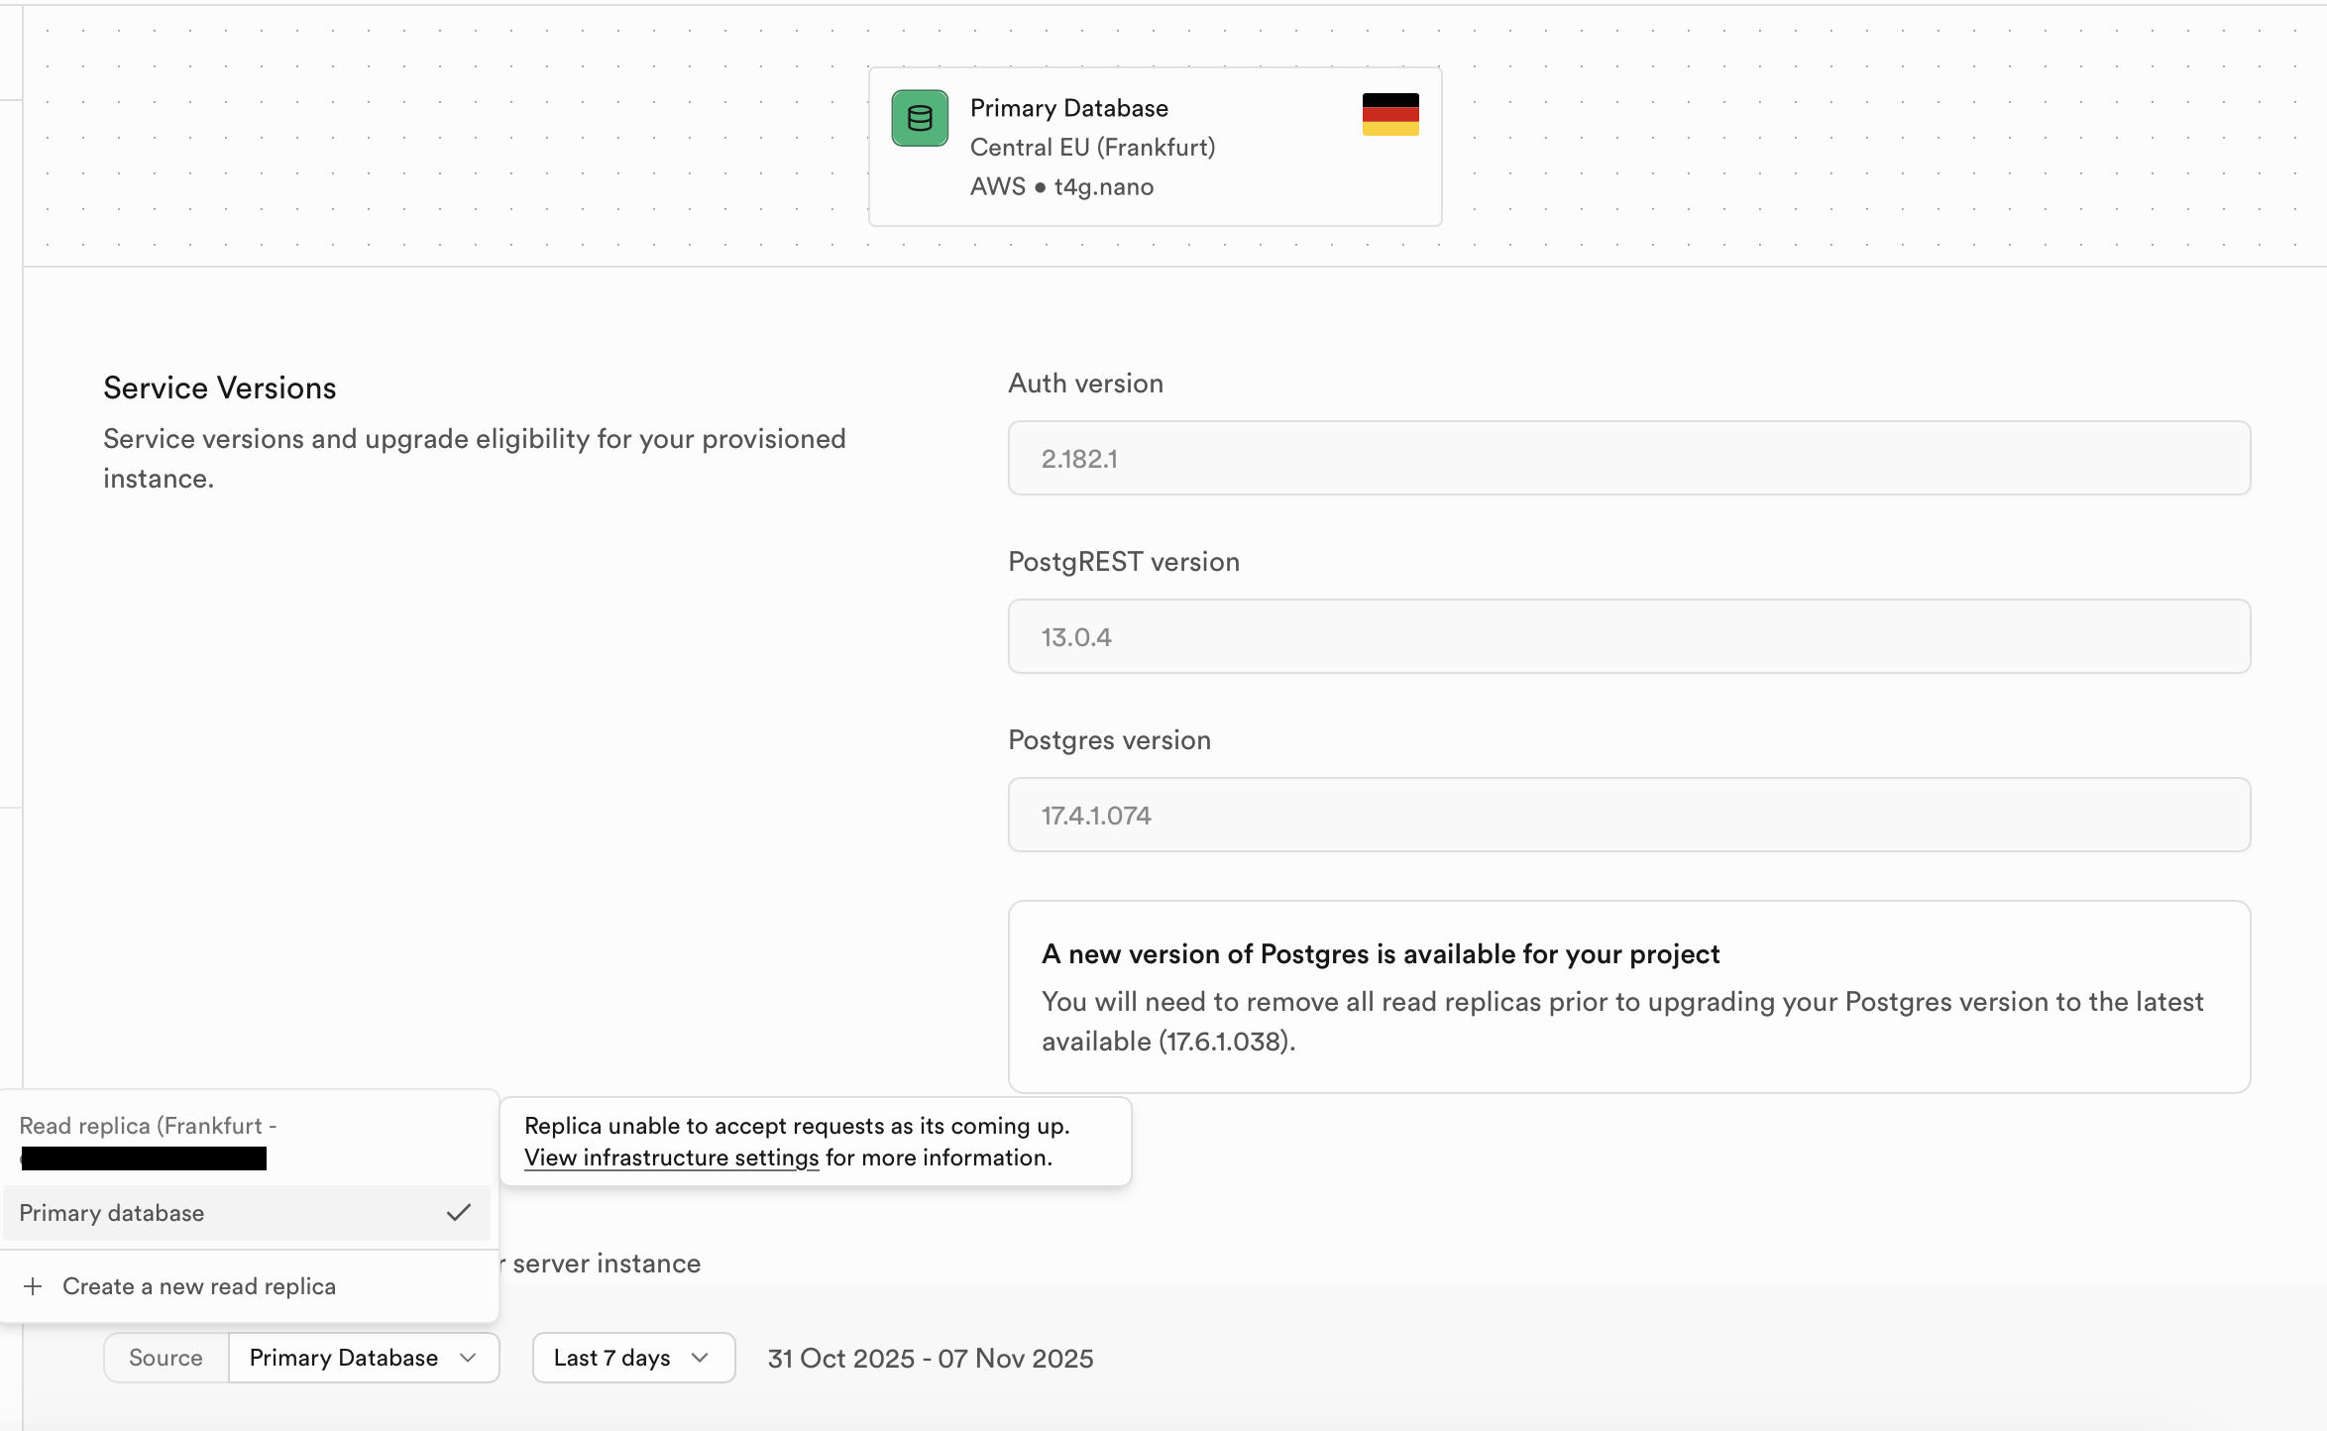Select Create a new read replica
This screenshot has width=2327, height=1431.
point(199,1286)
